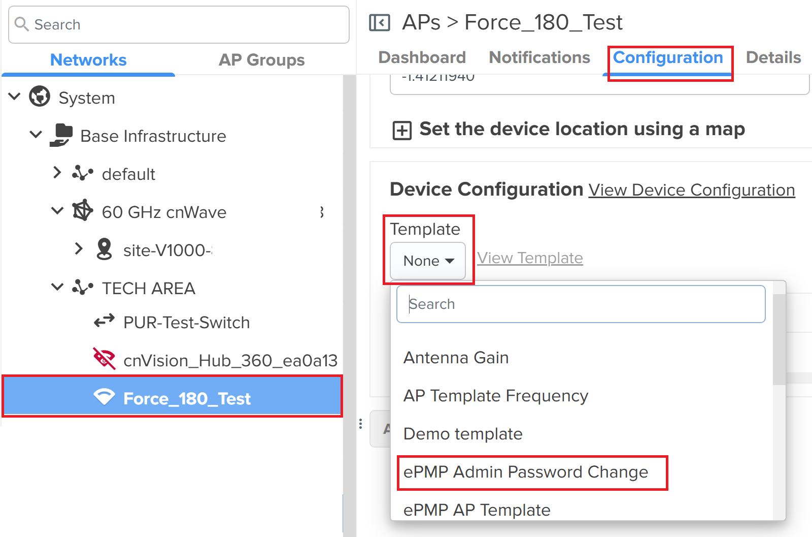Click the template dropdown scrollbar
Viewport: 812px width, 537px height.
(x=779, y=339)
